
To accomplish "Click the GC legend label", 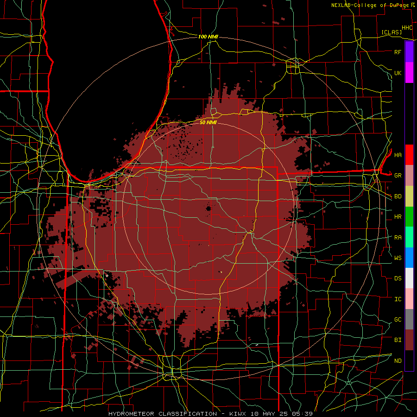I will pyautogui.click(x=398, y=319).
